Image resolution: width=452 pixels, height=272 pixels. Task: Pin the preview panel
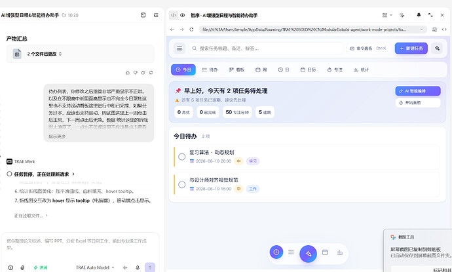(419, 15)
